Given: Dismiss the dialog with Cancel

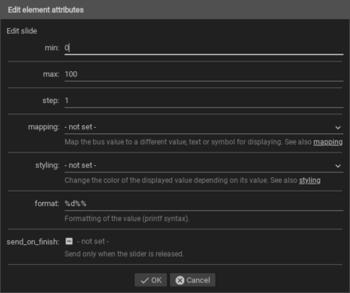Looking at the screenshot, I should [x=193, y=280].
